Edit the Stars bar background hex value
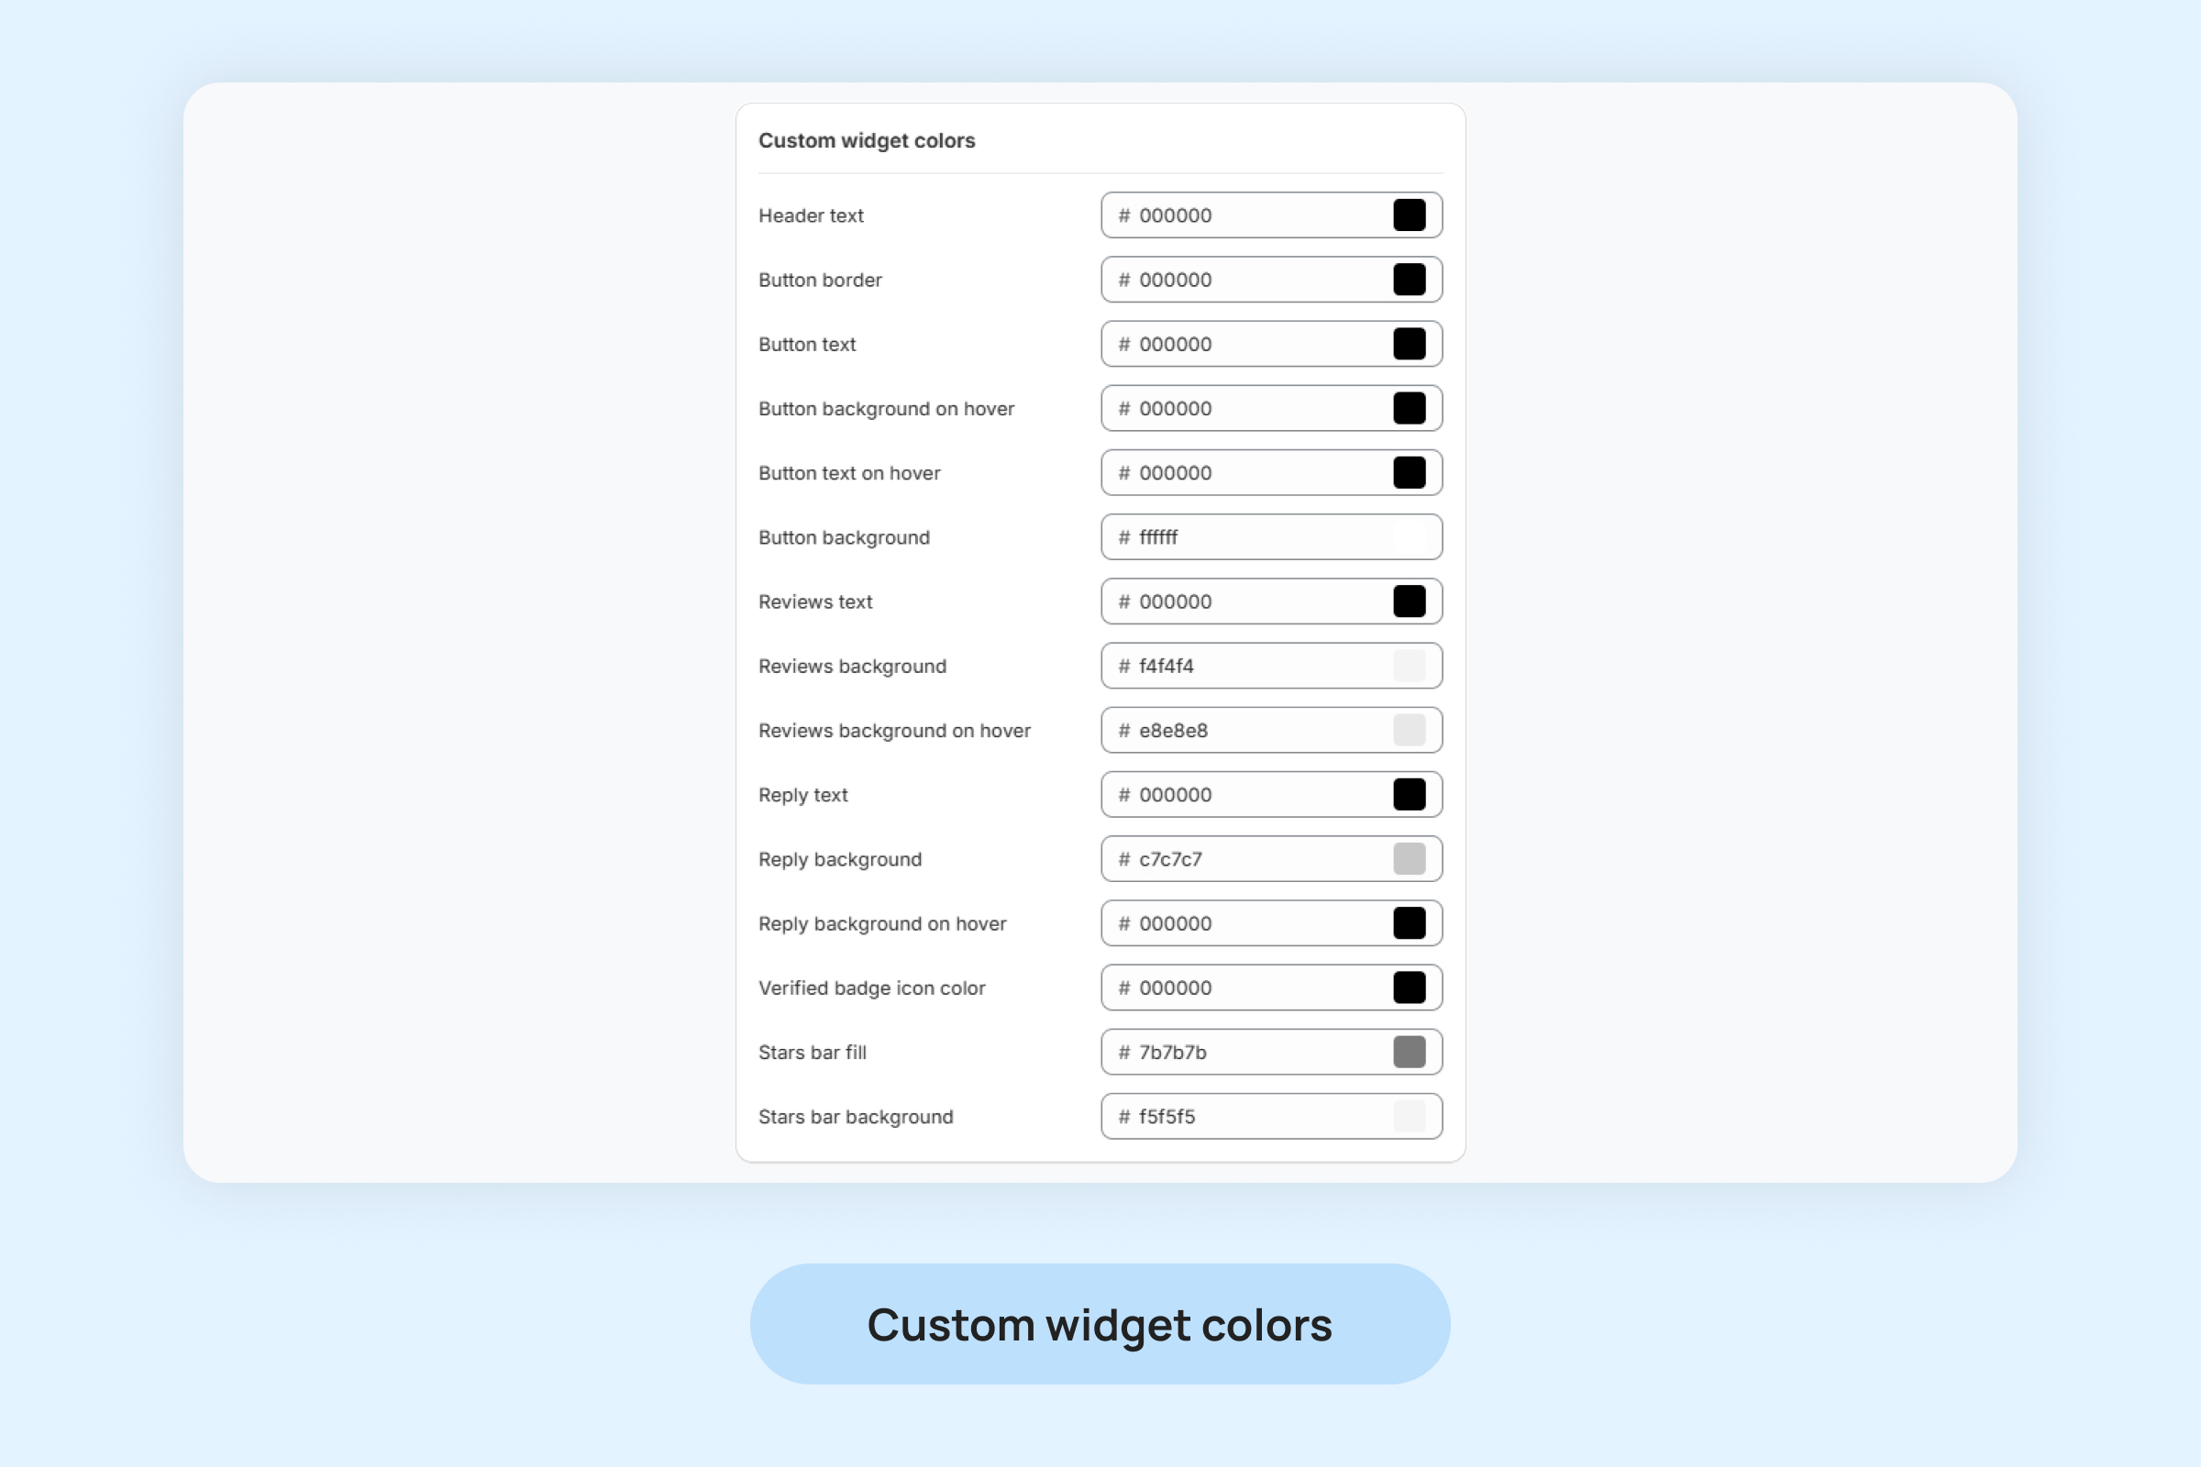Viewport: 2201px width, 1467px height. coord(1254,1117)
